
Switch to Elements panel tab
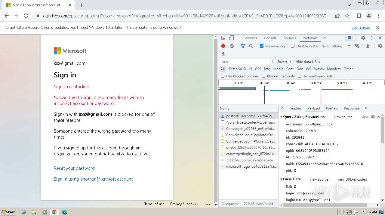coord(250,38)
